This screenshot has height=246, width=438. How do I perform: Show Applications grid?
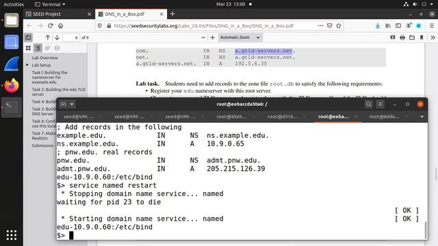12,235
